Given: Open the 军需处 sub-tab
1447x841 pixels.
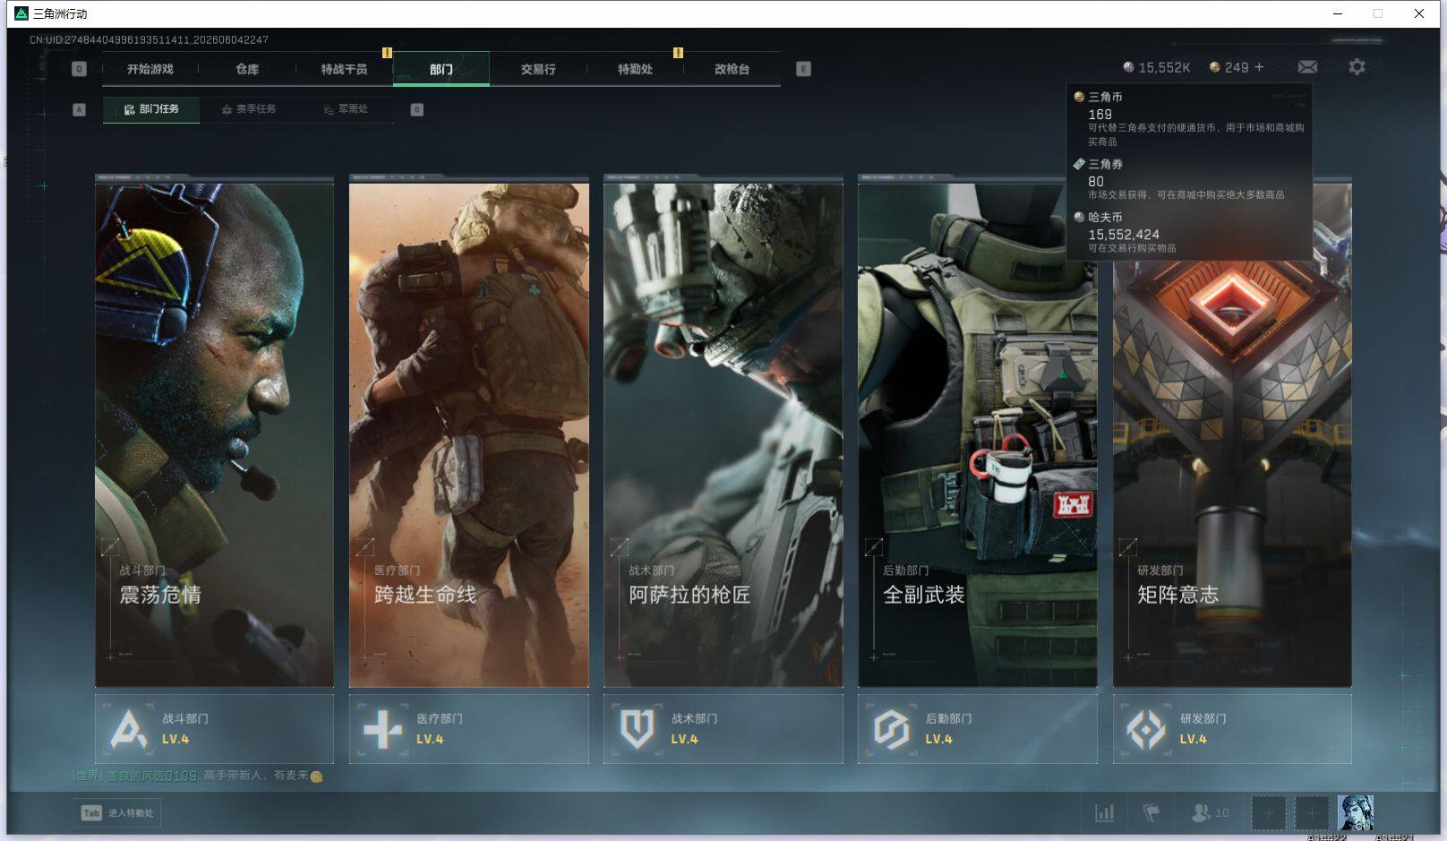Looking at the screenshot, I should (x=346, y=109).
